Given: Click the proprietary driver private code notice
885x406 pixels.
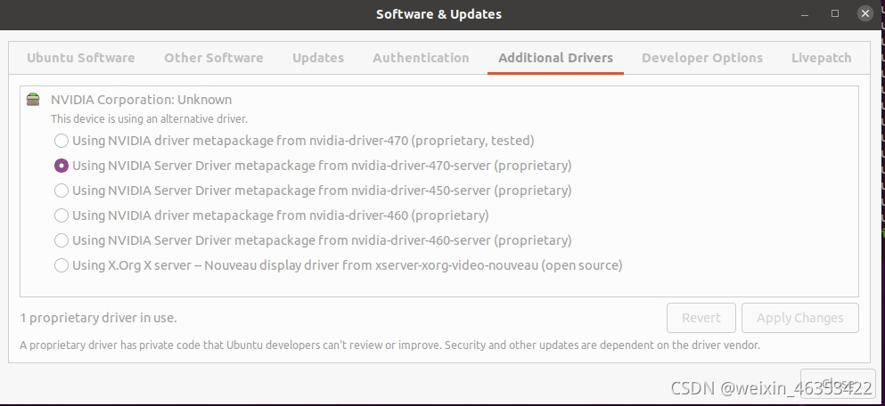Looking at the screenshot, I should coord(390,345).
